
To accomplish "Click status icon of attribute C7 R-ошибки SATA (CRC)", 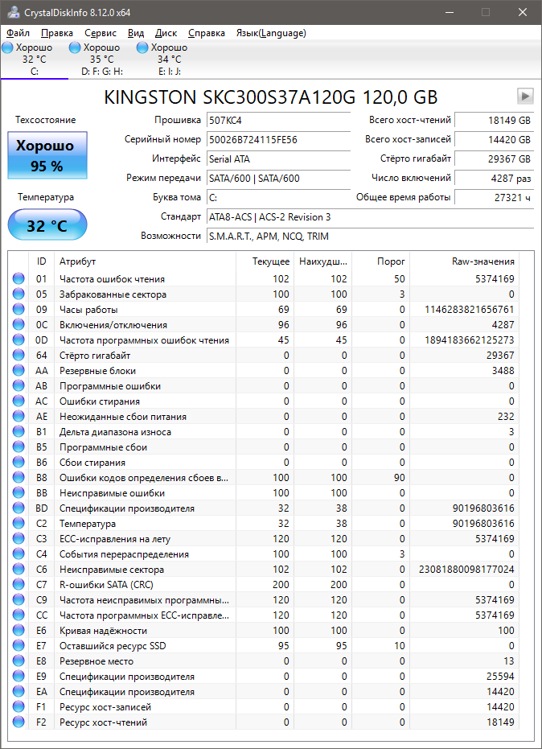I will 18,585.
